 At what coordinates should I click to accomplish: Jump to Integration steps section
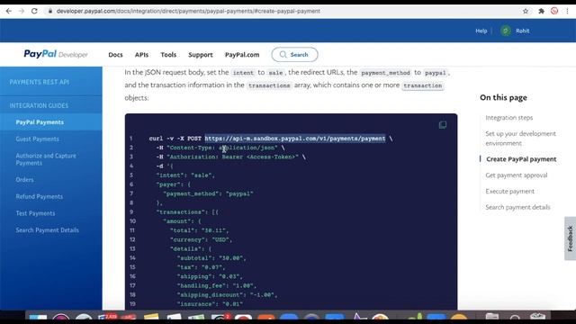tap(508, 118)
